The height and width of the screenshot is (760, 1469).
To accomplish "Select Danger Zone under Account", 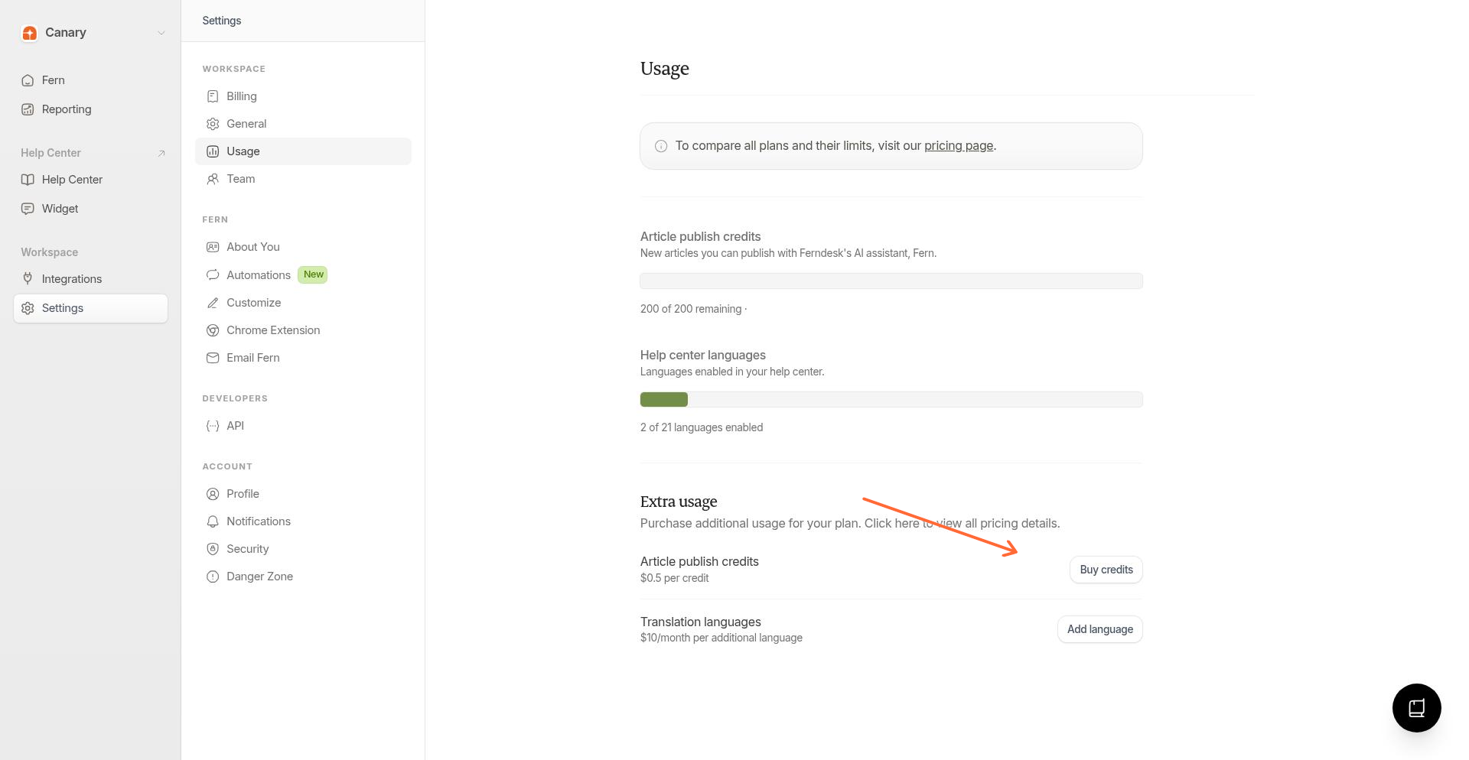I will click(259, 576).
